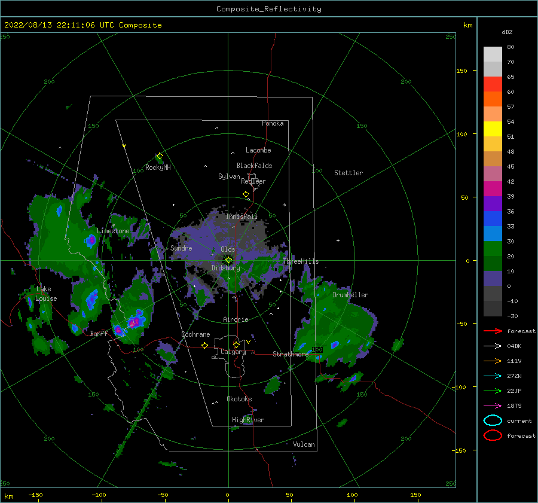Select the orange 111V arrow in legend
The height and width of the screenshot is (503, 538).
(x=493, y=361)
